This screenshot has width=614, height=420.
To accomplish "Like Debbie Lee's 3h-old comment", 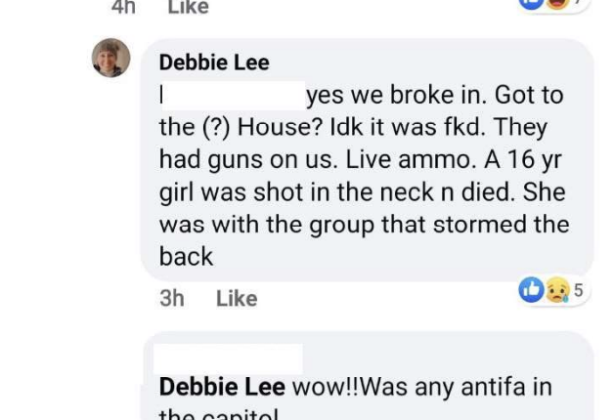I will 237,299.
